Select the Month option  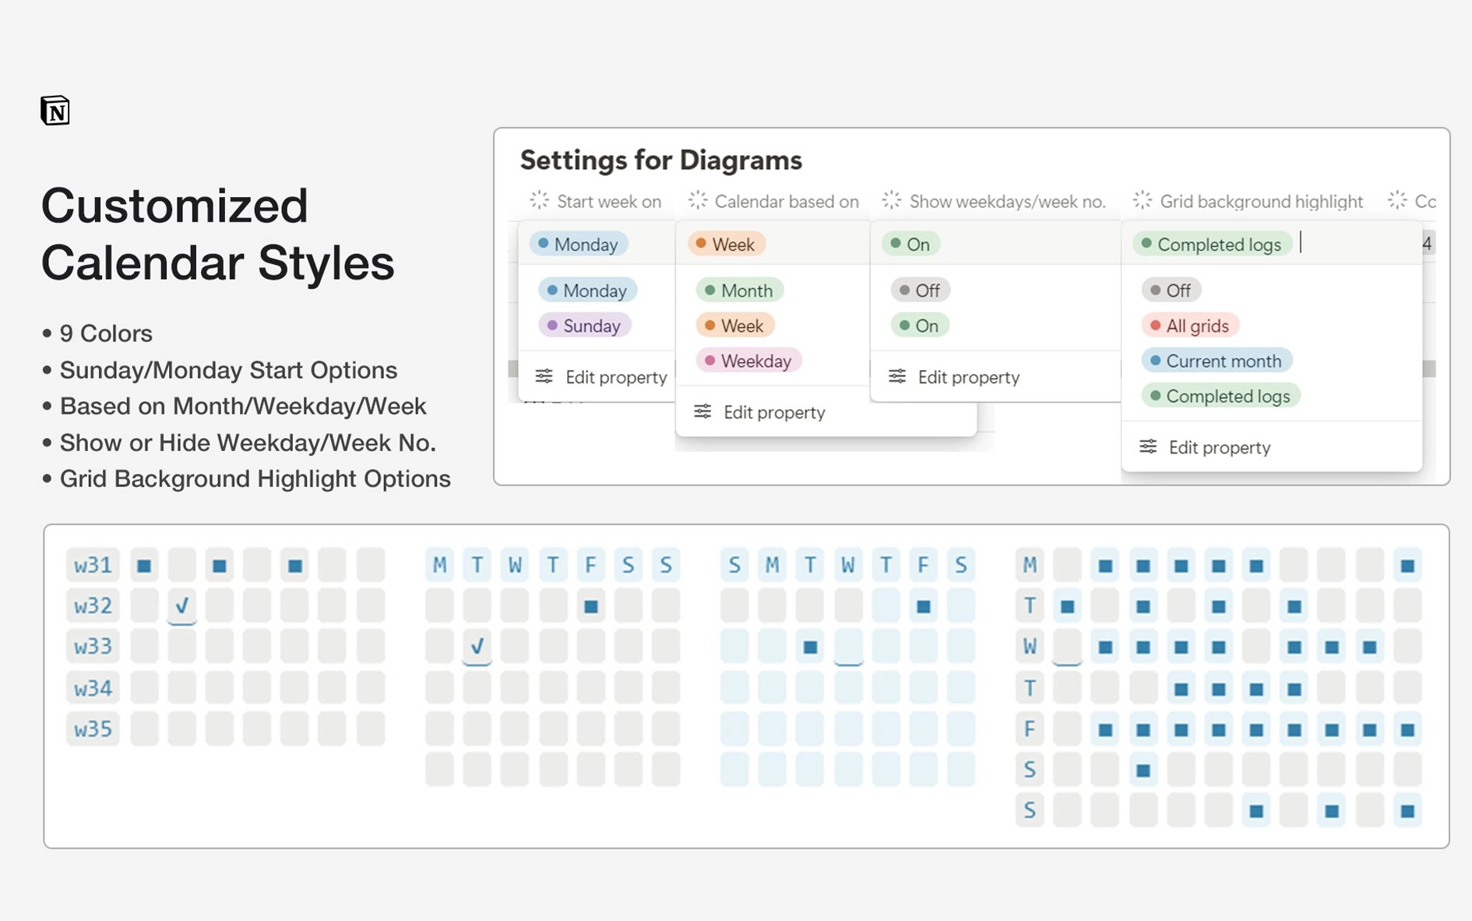pos(739,291)
